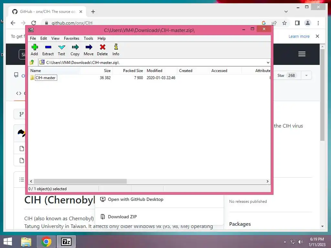Select the Copy toolbar icon
Image resolution: width=331 pixels, height=248 pixels.
click(x=75, y=50)
